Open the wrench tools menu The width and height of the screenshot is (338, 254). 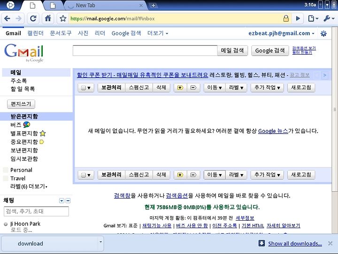pos(329,18)
